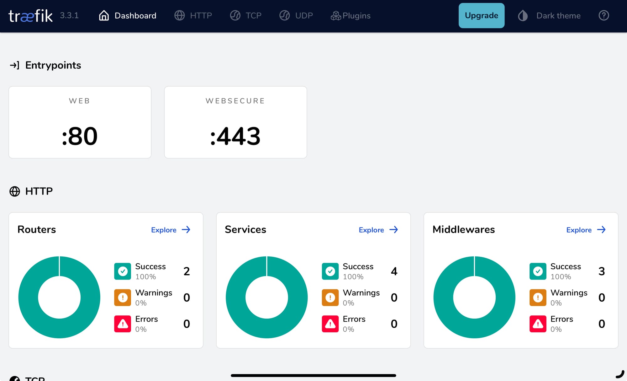Click the Dark theme droplet icon

pyautogui.click(x=523, y=15)
